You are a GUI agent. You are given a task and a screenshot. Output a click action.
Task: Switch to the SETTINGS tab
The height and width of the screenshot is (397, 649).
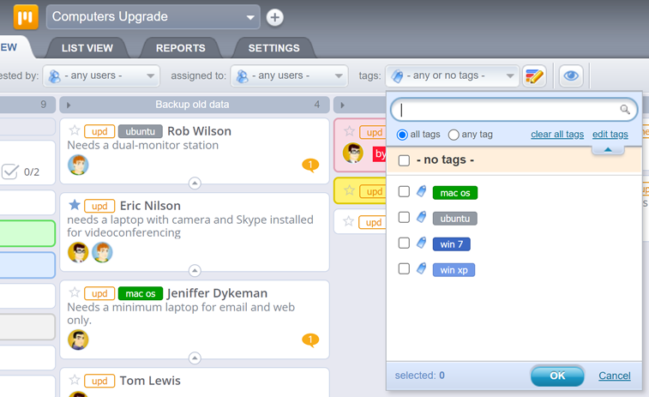274,48
